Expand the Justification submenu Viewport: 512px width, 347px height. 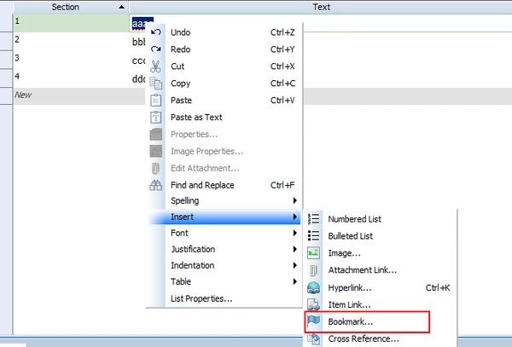coord(225,249)
